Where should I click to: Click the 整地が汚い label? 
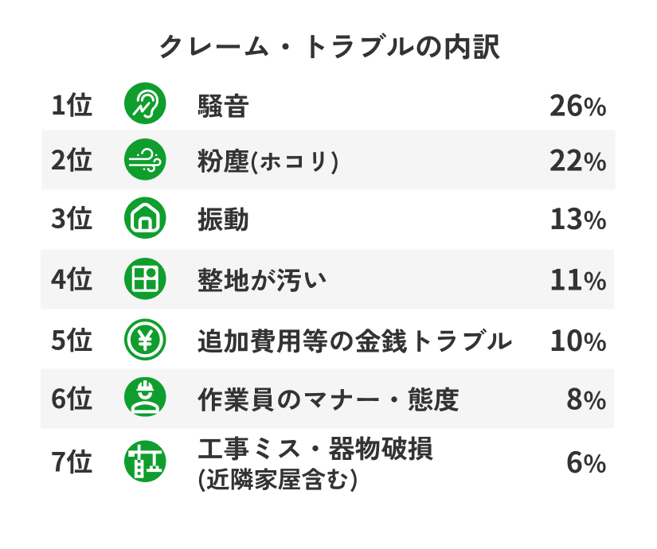pyautogui.click(x=262, y=279)
